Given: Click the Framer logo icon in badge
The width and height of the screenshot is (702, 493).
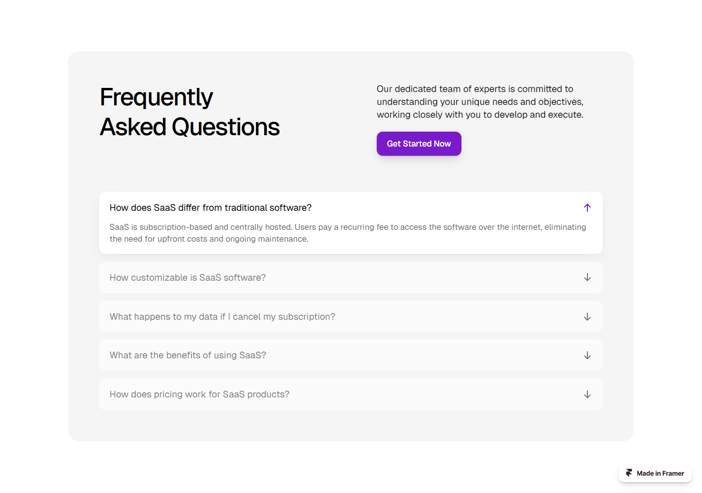Looking at the screenshot, I should (629, 473).
